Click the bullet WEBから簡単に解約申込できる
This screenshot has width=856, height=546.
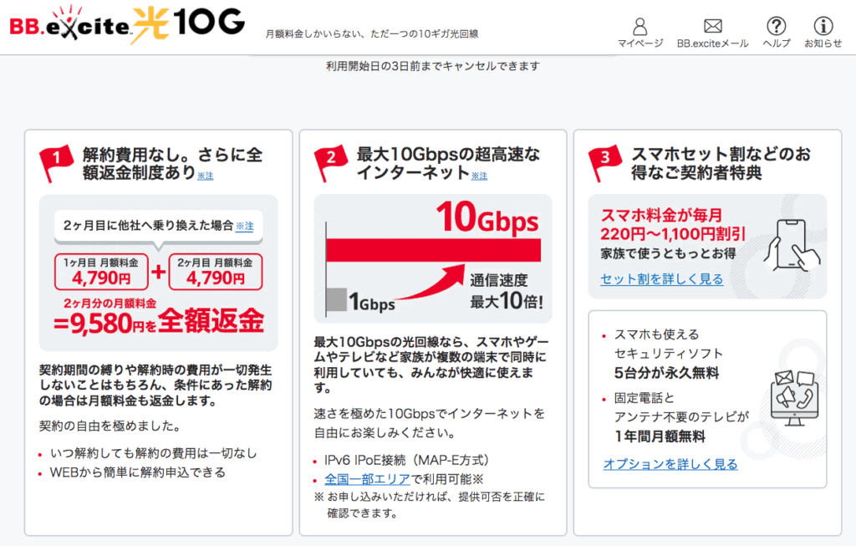(138, 472)
